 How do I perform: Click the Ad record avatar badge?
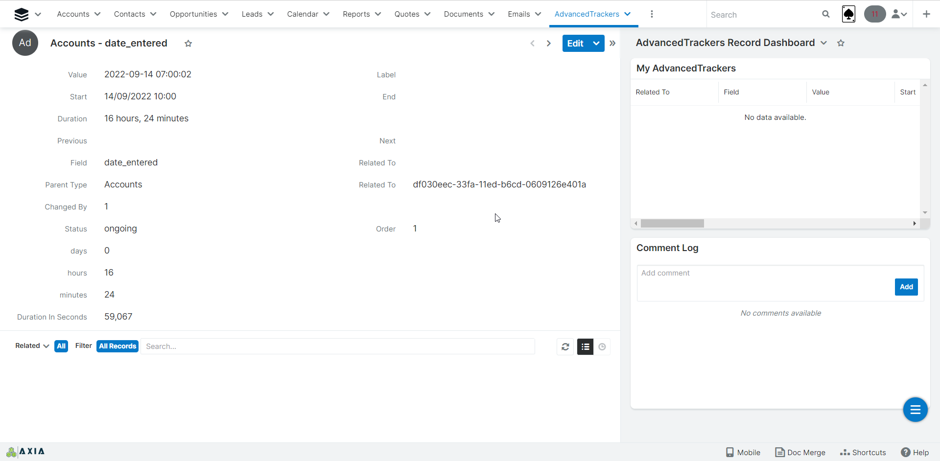[25, 43]
